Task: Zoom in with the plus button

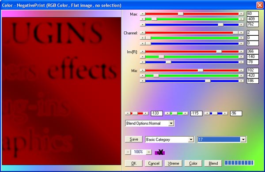Action: coord(128,152)
